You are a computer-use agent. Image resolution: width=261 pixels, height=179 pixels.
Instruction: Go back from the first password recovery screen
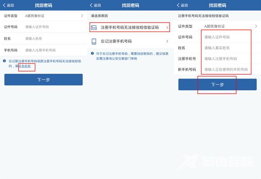pyautogui.click(x=9, y=5)
